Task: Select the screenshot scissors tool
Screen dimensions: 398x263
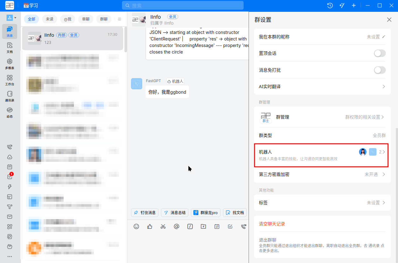Action: pyautogui.click(x=163, y=226)
